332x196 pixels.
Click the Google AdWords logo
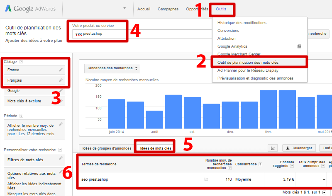pyautogui.click(x=30, y=9)
